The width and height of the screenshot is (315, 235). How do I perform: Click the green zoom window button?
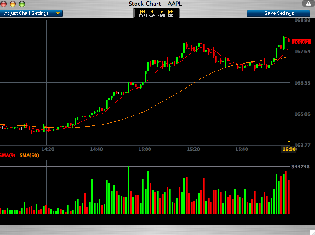(x=21, y=4)
